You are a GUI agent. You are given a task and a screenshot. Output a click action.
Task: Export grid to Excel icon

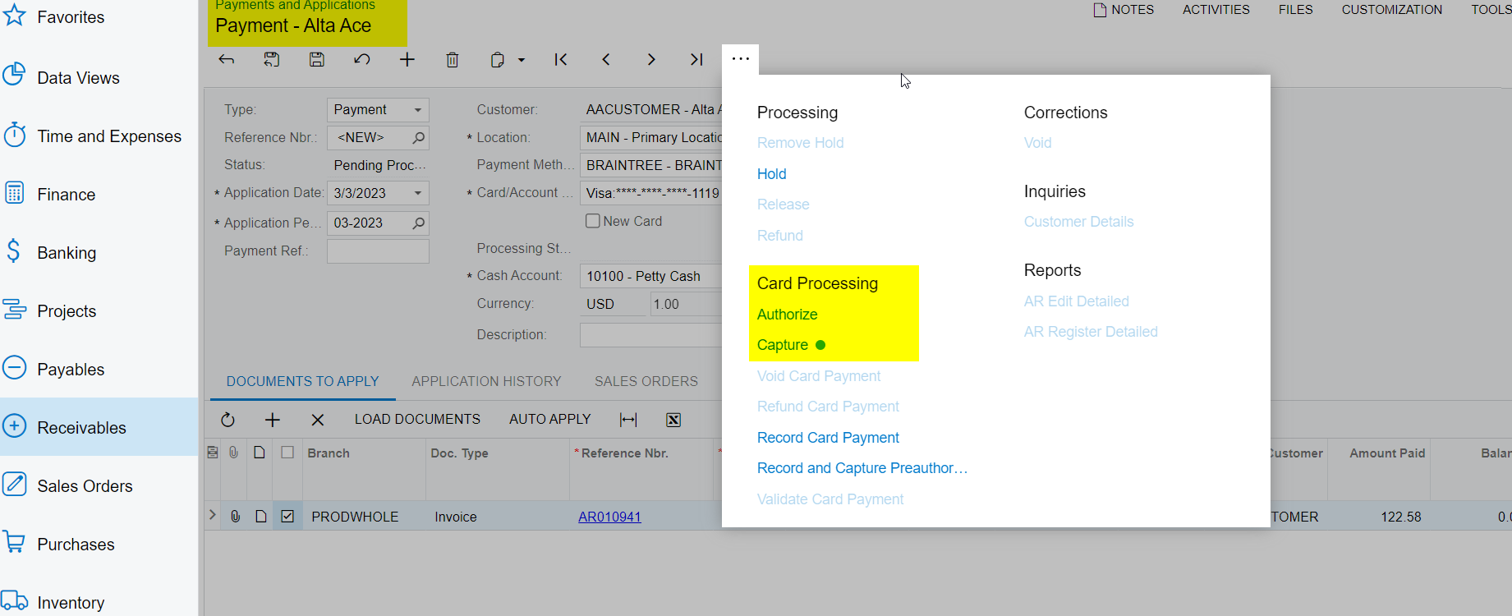[673, 420]
